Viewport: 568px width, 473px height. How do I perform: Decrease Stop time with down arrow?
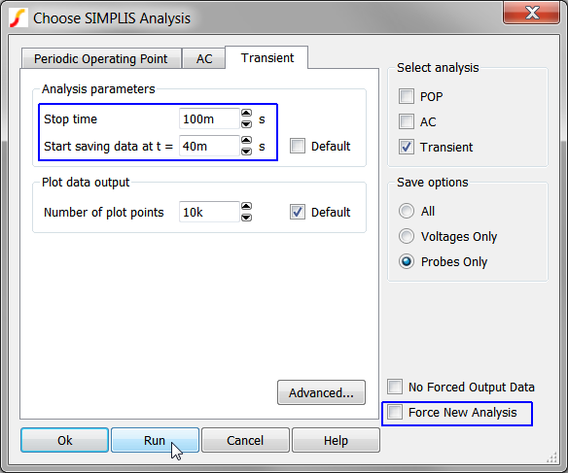point(246,124)
